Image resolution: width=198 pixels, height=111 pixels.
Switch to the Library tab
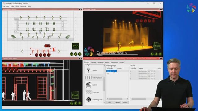tap(121, 62)
